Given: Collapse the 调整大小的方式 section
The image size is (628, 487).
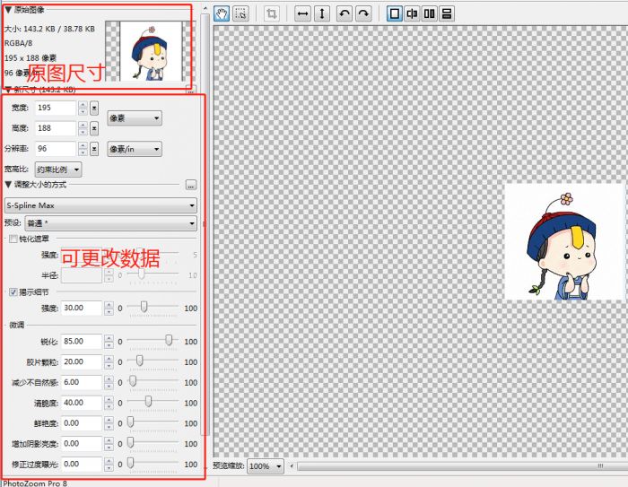Looking at the screenshot, I should coord(8,185).
